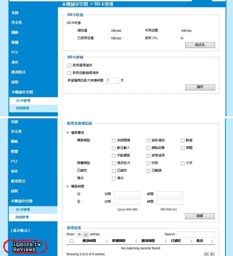Open 事件 menu on SD卡狀態 page
This screenshot has width=233, height=256.
click(15, 62)
